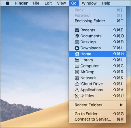This screenshot has width=131, height=128.
Task: Open the Help menu
Action: click(106, 3)
